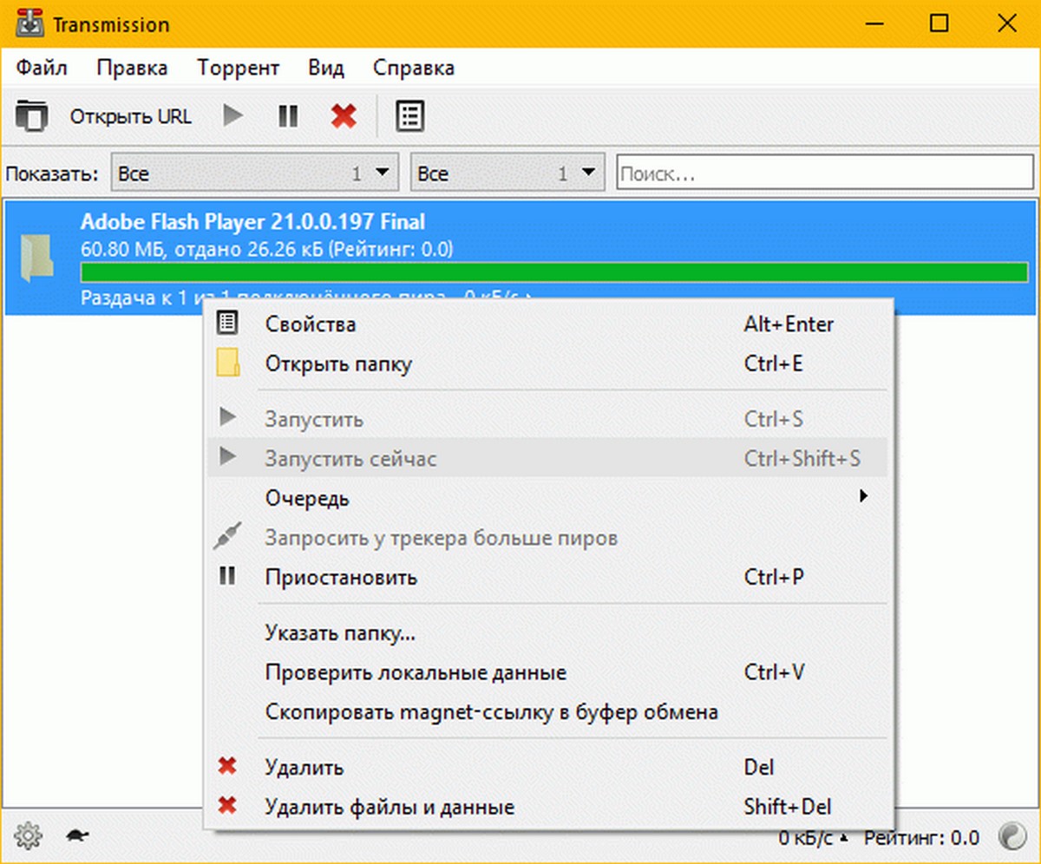Open the Правка menu
The image size is (1041, 864).
133,68
